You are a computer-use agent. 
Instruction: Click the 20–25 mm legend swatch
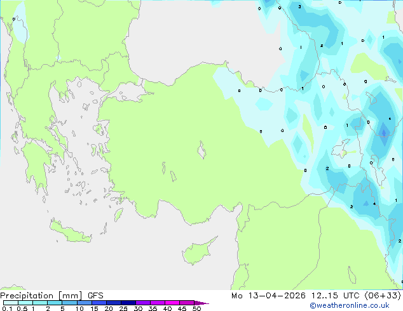113,303
